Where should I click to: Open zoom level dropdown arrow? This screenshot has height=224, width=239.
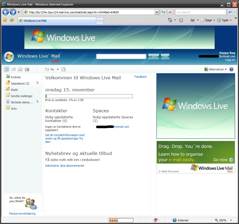coord(231,220)
